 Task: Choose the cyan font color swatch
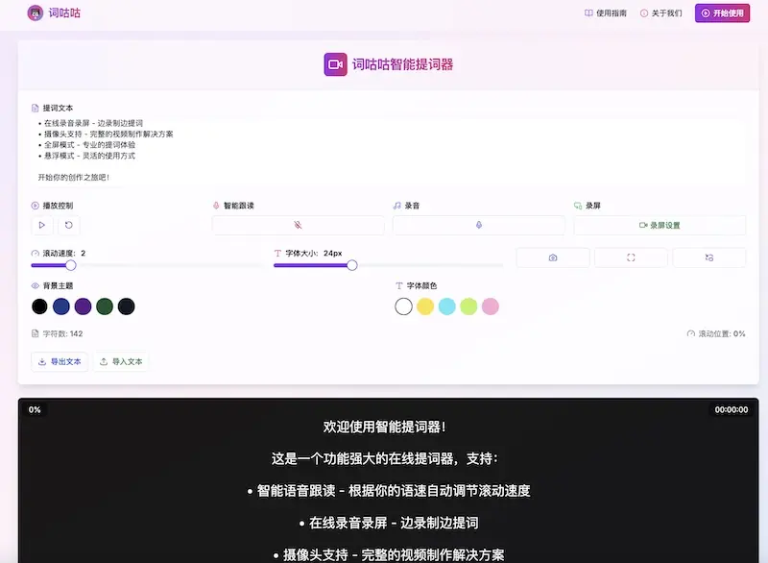pyautogui.click(x=446, y=306)
